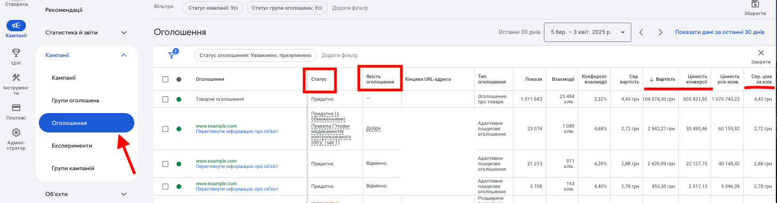Viewport: 777px width, 203px height.
Task: Click Відмінно in 21 213 impressions row
Action: 376,163
